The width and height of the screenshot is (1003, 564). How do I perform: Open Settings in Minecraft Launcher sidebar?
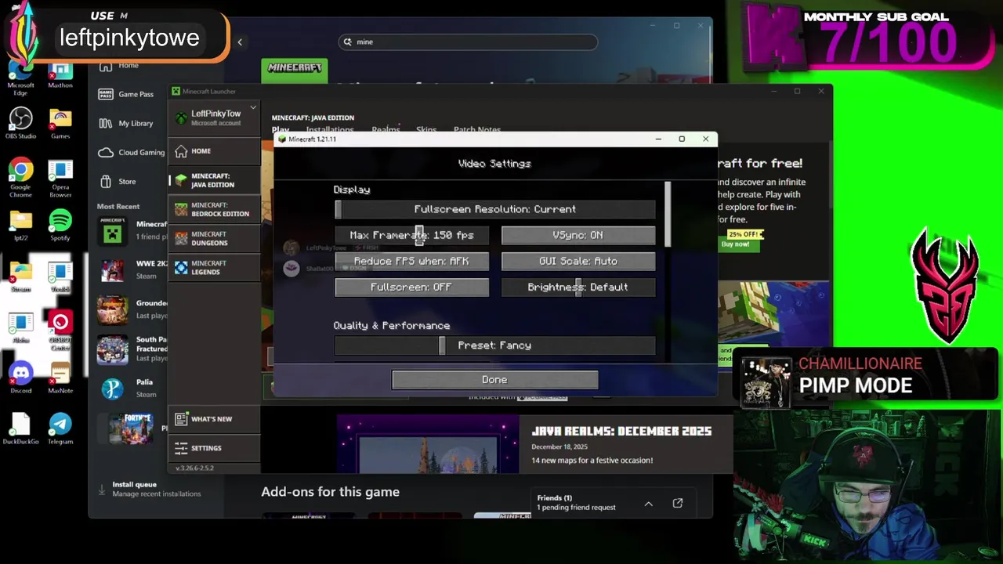pos(214,448)
